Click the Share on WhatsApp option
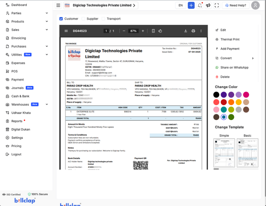 pos(234,67)
